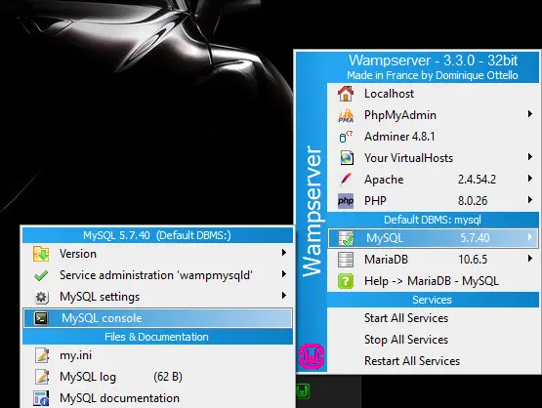Click the Localhost house icon
542x408 pixels.
tap(346, 94)
